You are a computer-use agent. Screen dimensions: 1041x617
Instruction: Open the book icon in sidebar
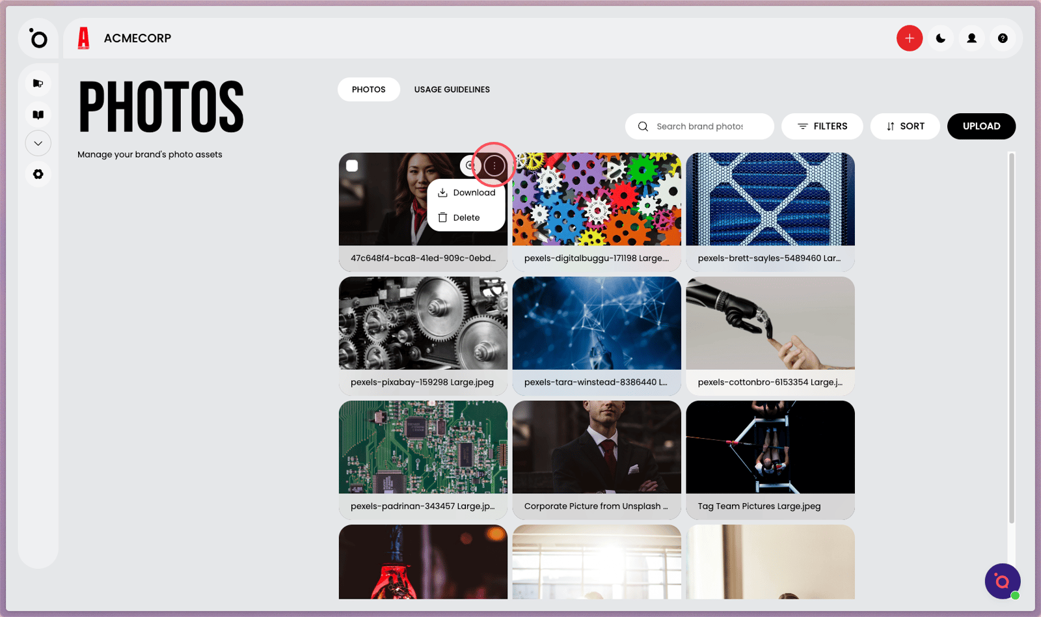38,115
